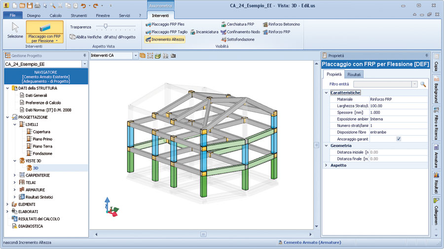This screenshot has width=444, height=249.
Task: Click the open folder icon in title bar
Action: (x=22, y=5)
